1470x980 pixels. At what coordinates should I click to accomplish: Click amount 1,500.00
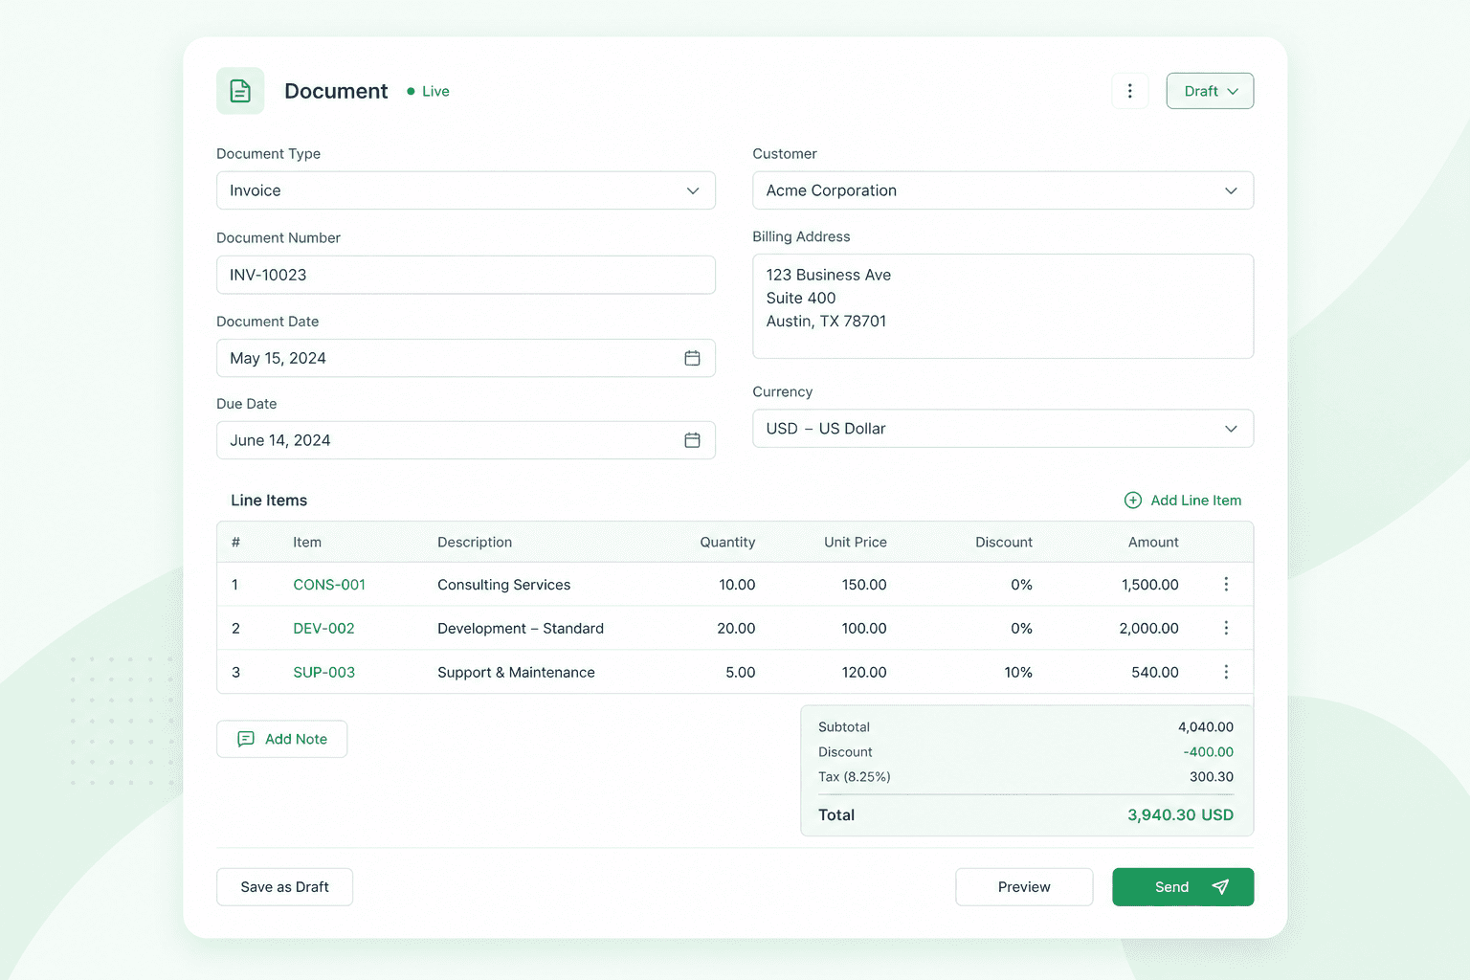(x=1150, y=585)
